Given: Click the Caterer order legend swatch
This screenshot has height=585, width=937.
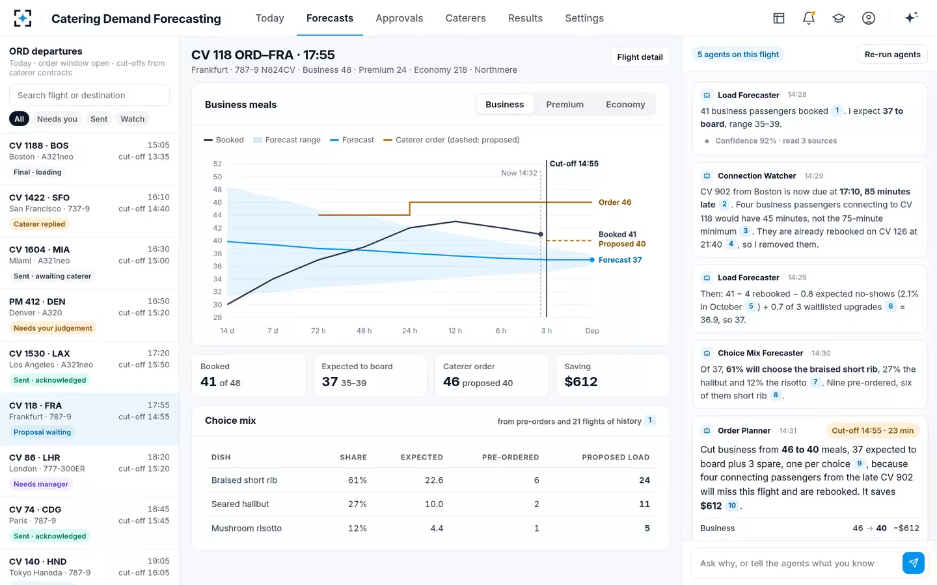Looking at the screenshot, I should coord(388,140).
